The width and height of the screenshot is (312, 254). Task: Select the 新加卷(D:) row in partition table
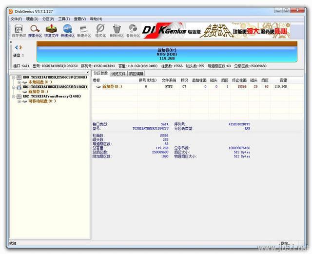click(190, 87)
